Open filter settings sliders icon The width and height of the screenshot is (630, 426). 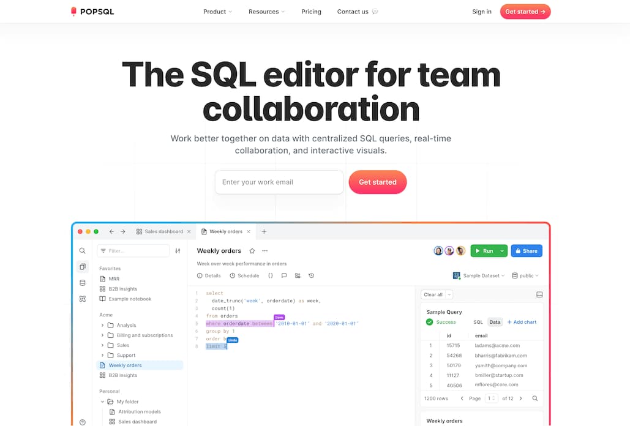pyautogui.click(x=178, y=251)
